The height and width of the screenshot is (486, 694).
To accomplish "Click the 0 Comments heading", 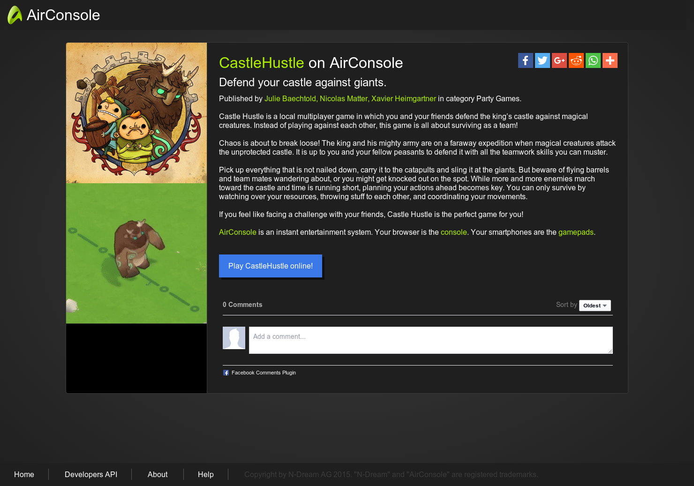I will click(x=242, y=305).
